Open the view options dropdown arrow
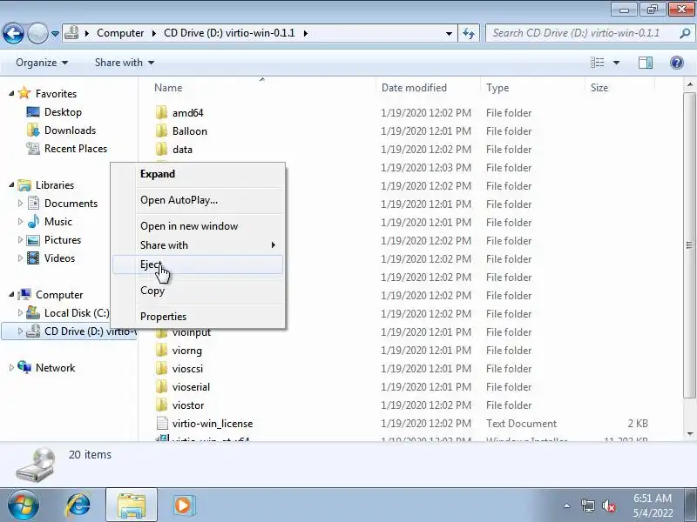This screenshot has height=522, width=697. (x=616, y=63)
